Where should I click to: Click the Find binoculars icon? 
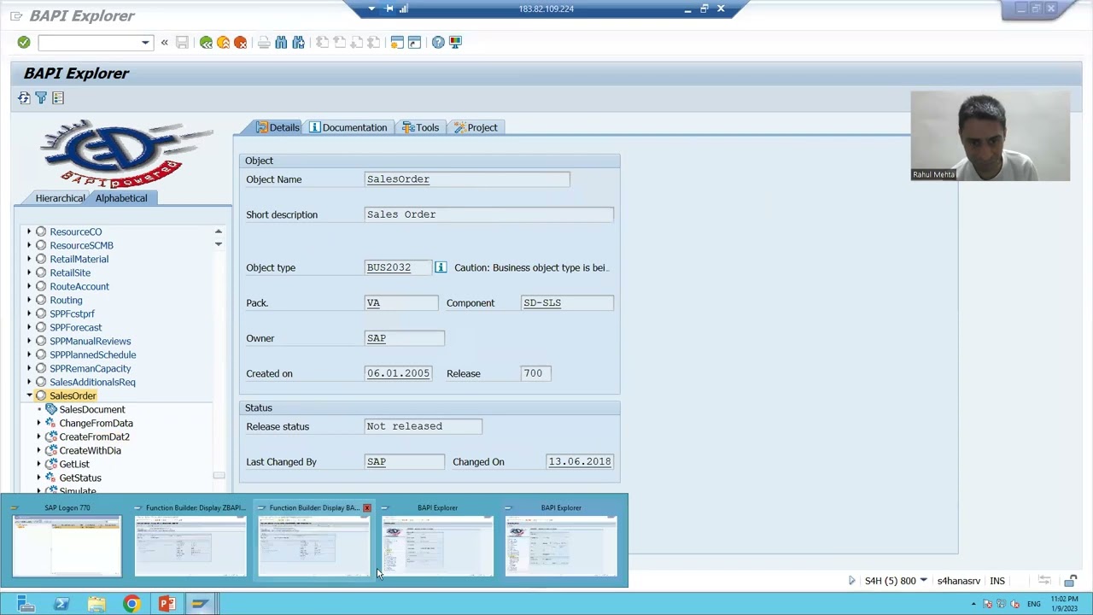click(281, 42)
